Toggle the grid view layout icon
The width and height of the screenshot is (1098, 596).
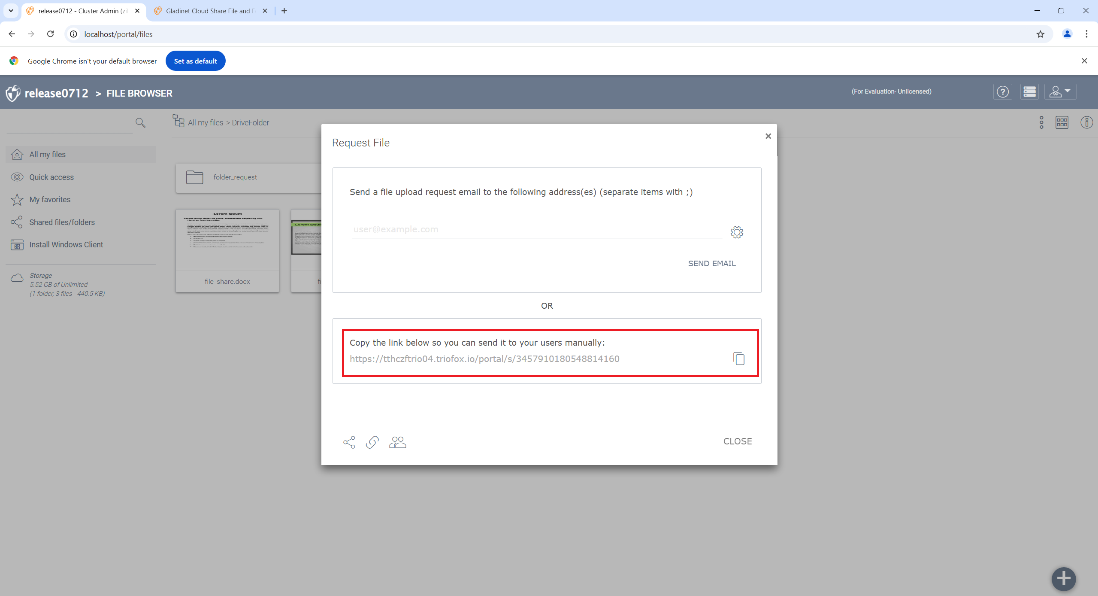pyautogui.click(x=1062, y=122)
